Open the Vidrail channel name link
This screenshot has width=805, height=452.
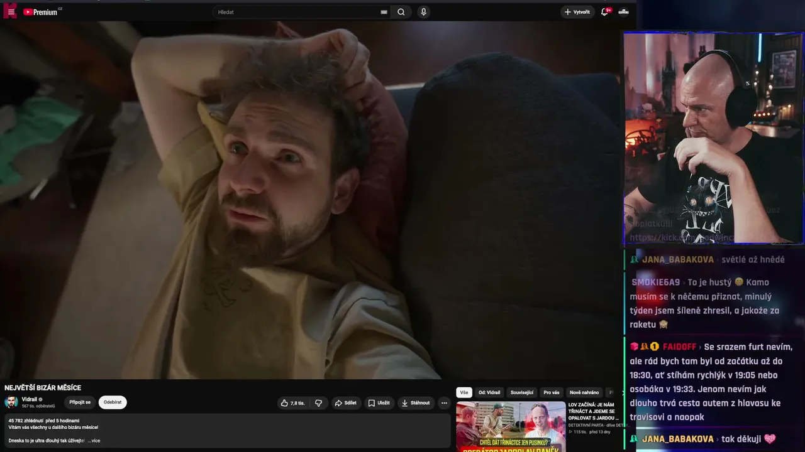tap(30, 399)
